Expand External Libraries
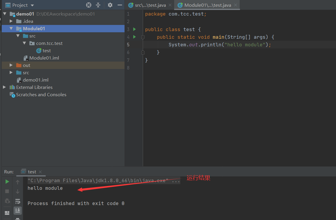Screen dimensions: 336x220 click(4, 87)
